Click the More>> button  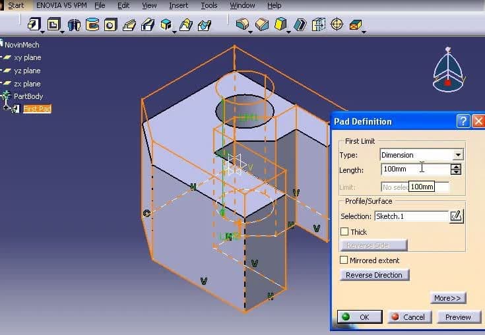pos(448,297)
